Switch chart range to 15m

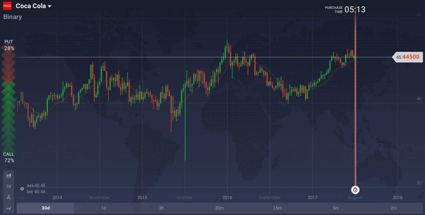pyautogui.click(x=277, y=208)
